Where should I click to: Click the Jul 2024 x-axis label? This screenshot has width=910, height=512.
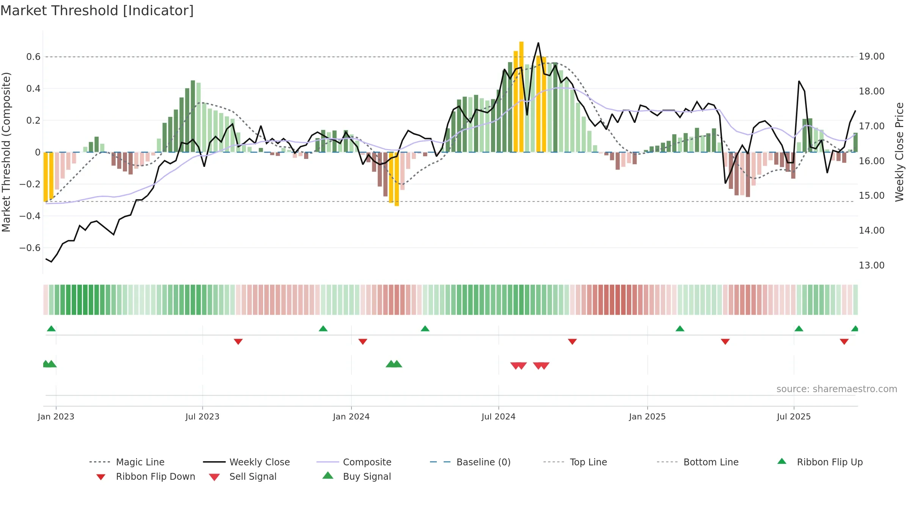click(x=499, y=416)
